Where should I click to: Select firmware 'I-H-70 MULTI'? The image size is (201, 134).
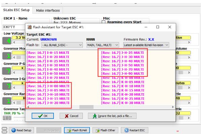(x=48, y=78)
